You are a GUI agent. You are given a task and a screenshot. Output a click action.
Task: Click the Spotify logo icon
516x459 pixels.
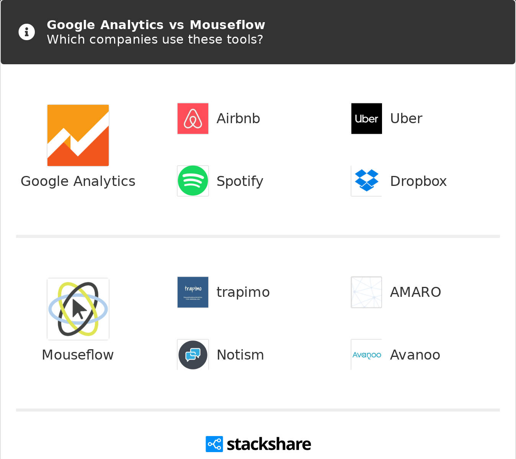click(193, 181)
